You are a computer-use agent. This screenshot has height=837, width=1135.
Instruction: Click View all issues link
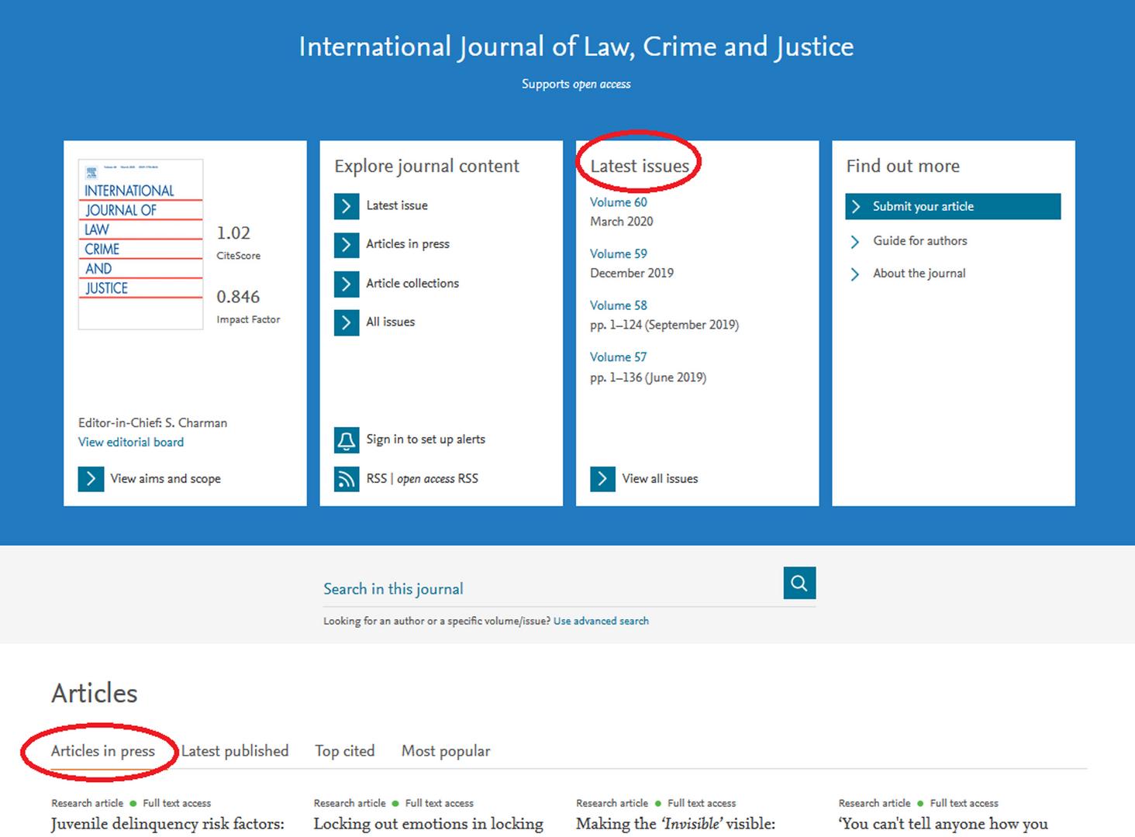[x=660, y=478]
